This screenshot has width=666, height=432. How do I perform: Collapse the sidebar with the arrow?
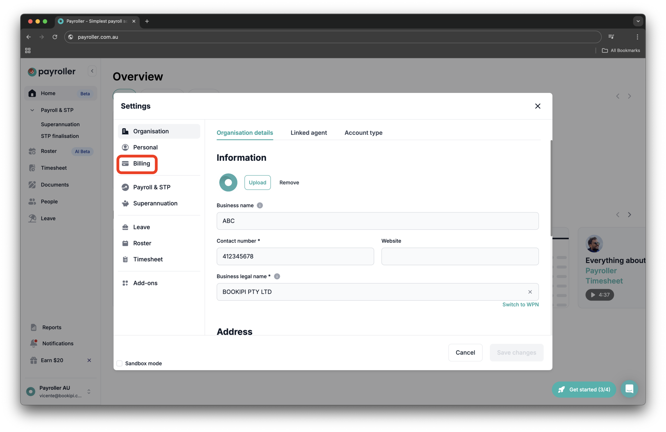pos(92,71)
